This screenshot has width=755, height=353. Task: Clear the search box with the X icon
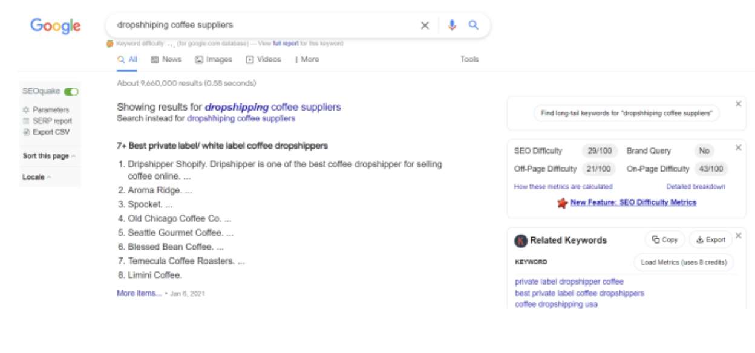pyautogui.click(x=425, y=25)
